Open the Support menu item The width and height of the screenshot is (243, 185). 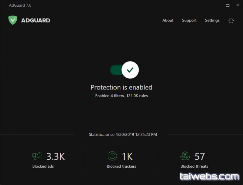coord(189,20)
